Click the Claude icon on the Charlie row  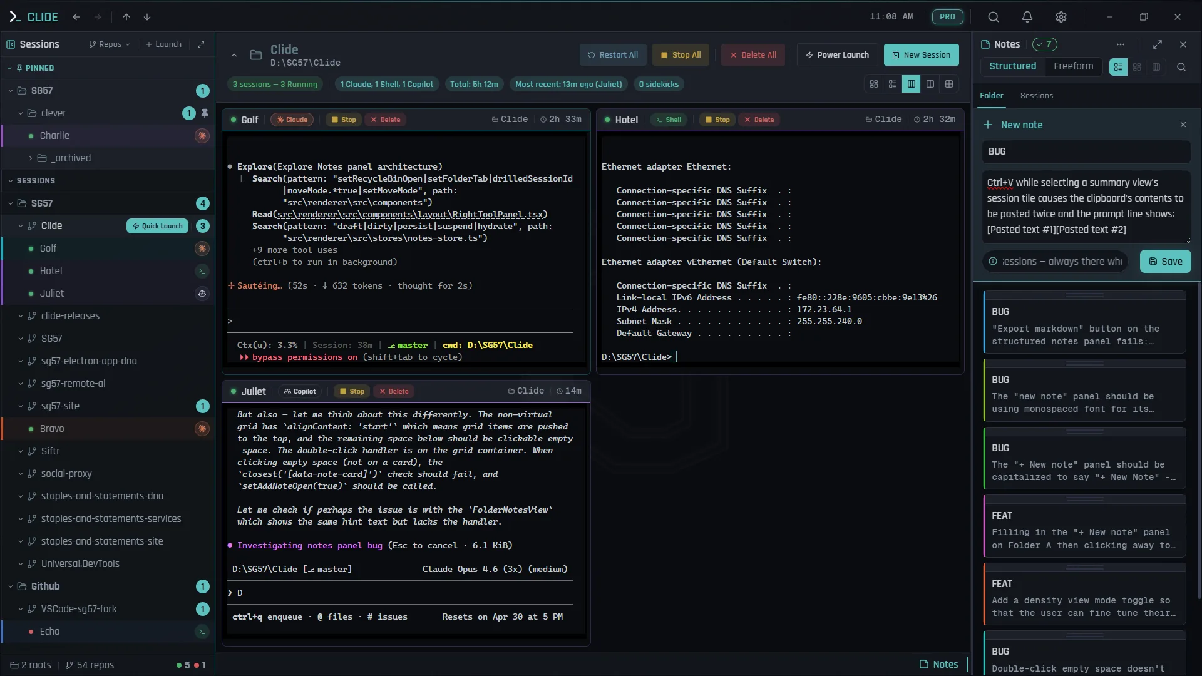(x=202, y=136)
